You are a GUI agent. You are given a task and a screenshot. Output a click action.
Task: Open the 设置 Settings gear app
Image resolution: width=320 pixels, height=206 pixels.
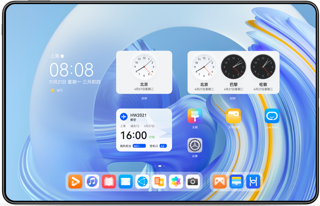coord(195,145)
